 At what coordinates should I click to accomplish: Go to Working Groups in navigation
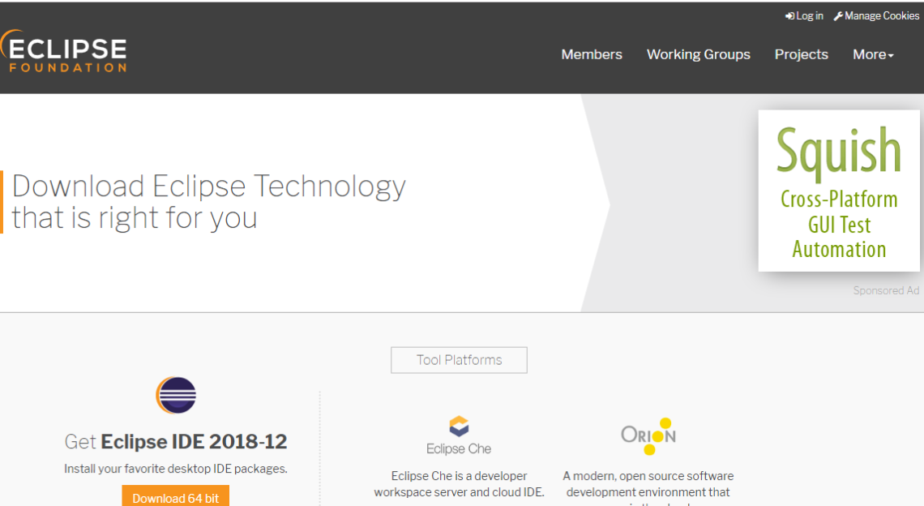coord(698,54)
